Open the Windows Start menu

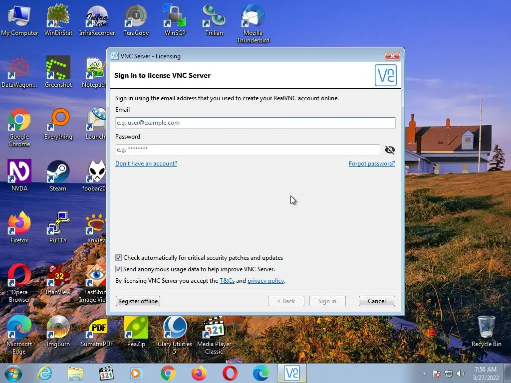coord(13,373)
